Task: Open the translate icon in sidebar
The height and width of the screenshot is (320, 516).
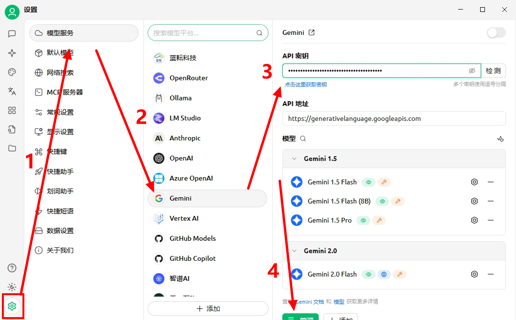Action: tap(12, 91)
